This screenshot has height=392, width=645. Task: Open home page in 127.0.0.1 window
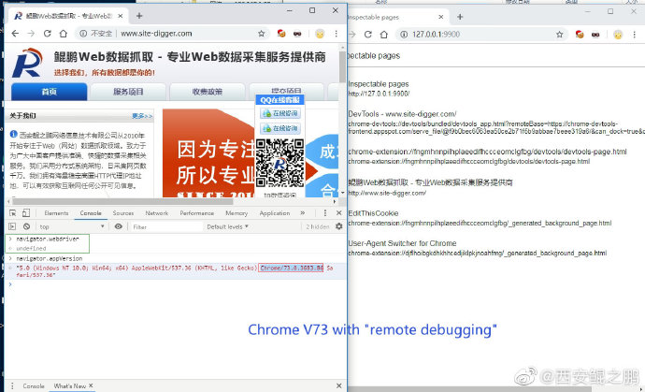click(x=384, y=35)
